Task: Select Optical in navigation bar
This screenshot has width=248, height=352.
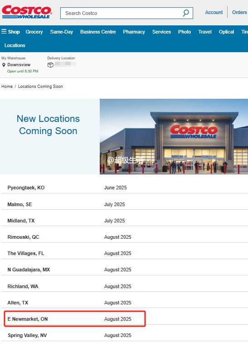Action: pyautogui.click(x=226, y=32)
